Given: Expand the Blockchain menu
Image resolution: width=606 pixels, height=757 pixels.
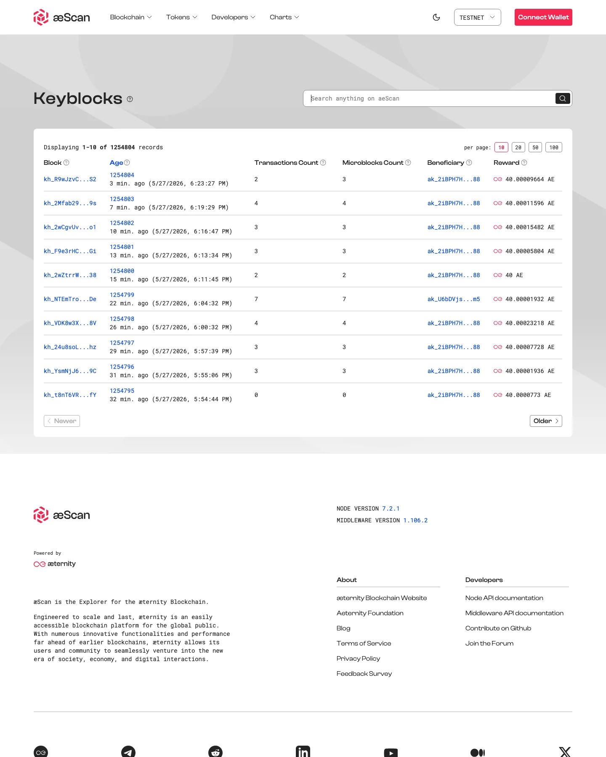Looking at the screenshot, I should pyautogui.click(x=131, y=17).
